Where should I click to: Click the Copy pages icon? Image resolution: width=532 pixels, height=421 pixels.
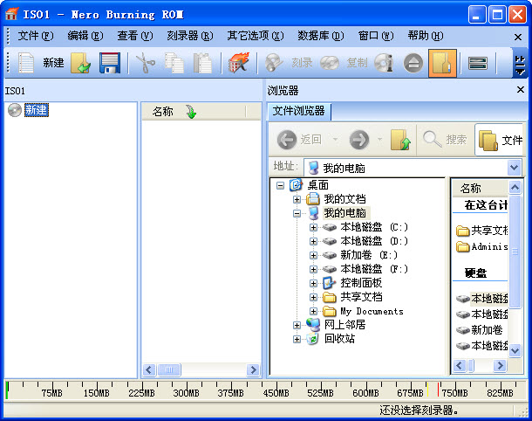pyautogui.click(x=174, y=63)
